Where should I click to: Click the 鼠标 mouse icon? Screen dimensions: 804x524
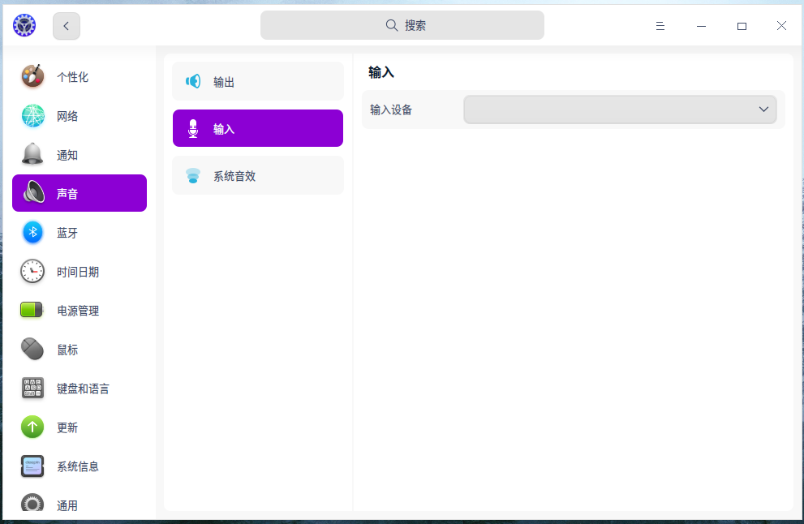pyautogui.click(x=32, y=349)
